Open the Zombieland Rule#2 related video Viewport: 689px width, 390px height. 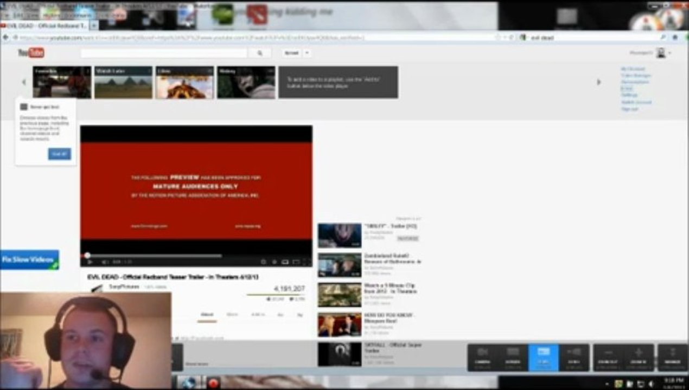click(370, 265)
